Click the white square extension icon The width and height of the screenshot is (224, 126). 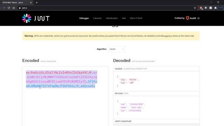pos(211,8)
